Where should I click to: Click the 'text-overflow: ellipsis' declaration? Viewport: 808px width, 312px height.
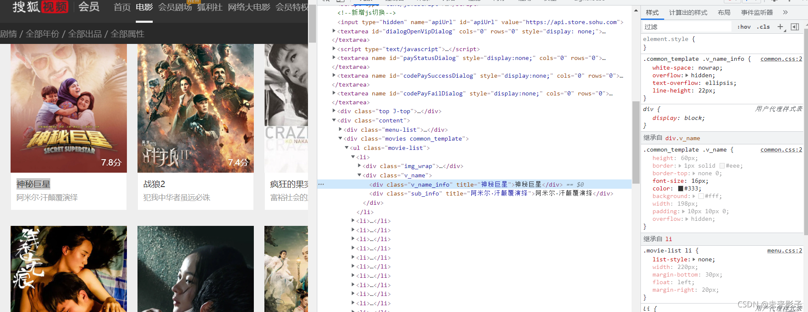[x=694, y=83]
